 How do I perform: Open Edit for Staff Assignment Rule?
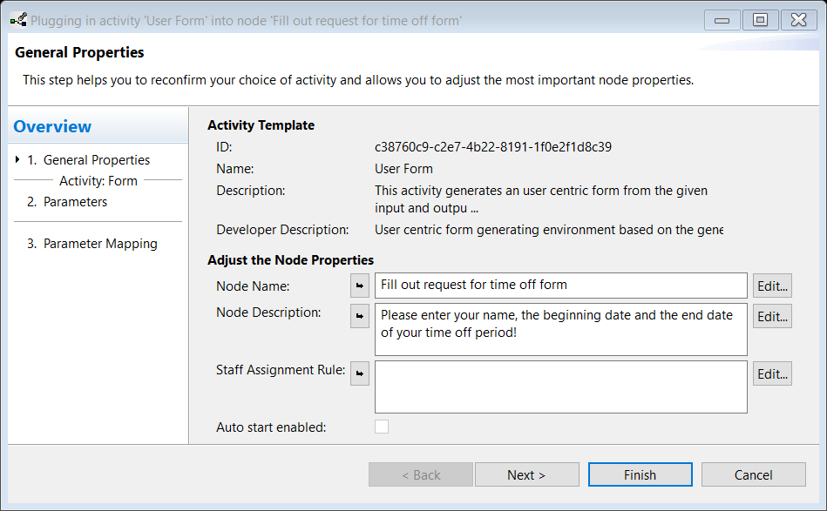click(772, 374)
